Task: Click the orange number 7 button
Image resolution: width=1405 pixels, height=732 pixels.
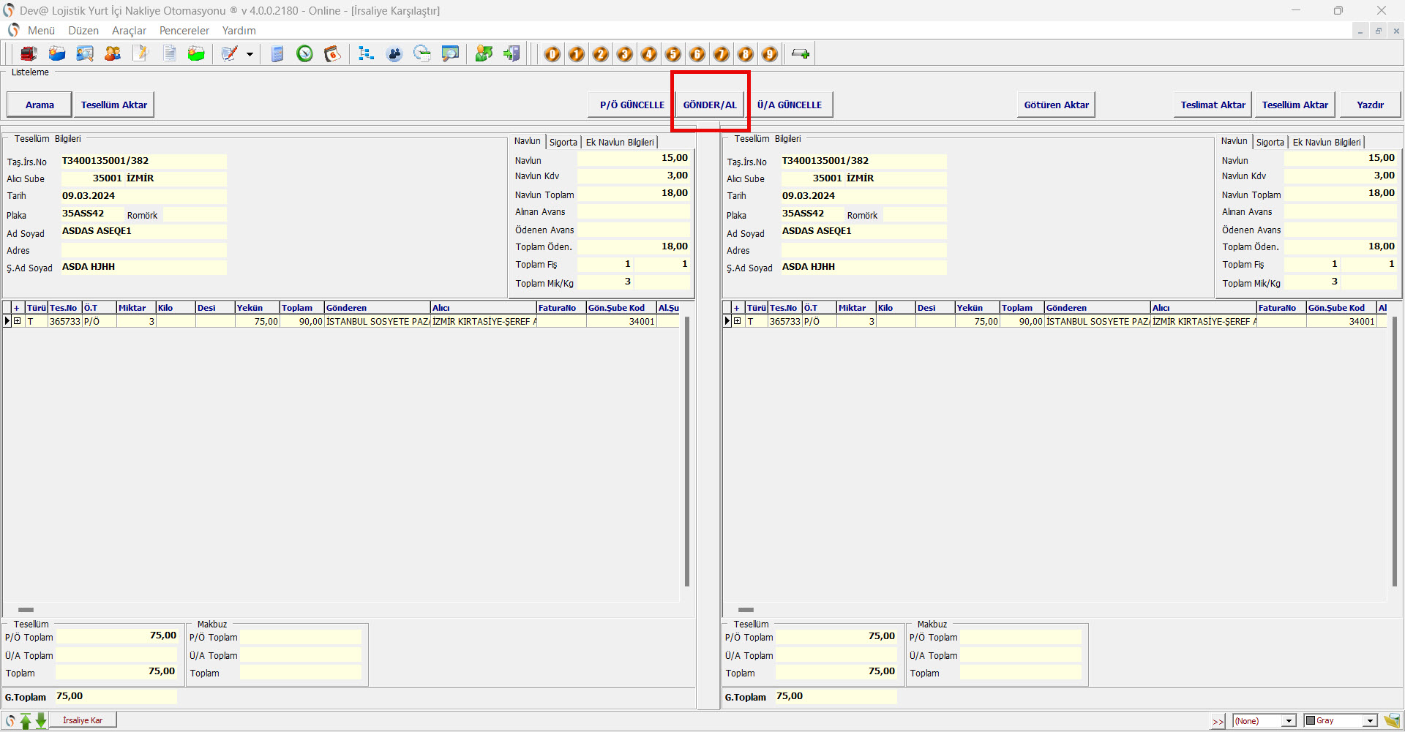Action: pos(722,54)
